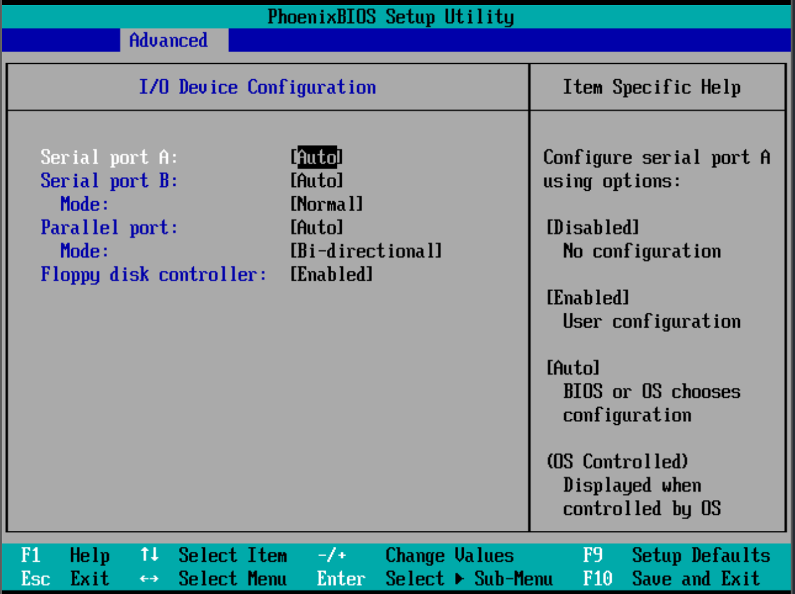Click the F1 Help key hint
Screen dimensions: 795x594
[x=65, y=555]
